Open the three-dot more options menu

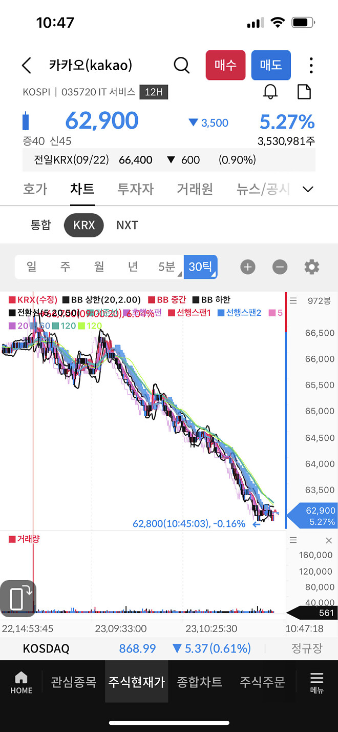[x=311, y=65]
